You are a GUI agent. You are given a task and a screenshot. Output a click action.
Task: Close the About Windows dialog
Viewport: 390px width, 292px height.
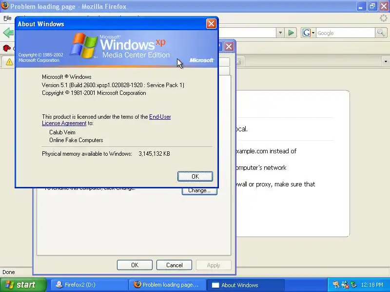211,24
